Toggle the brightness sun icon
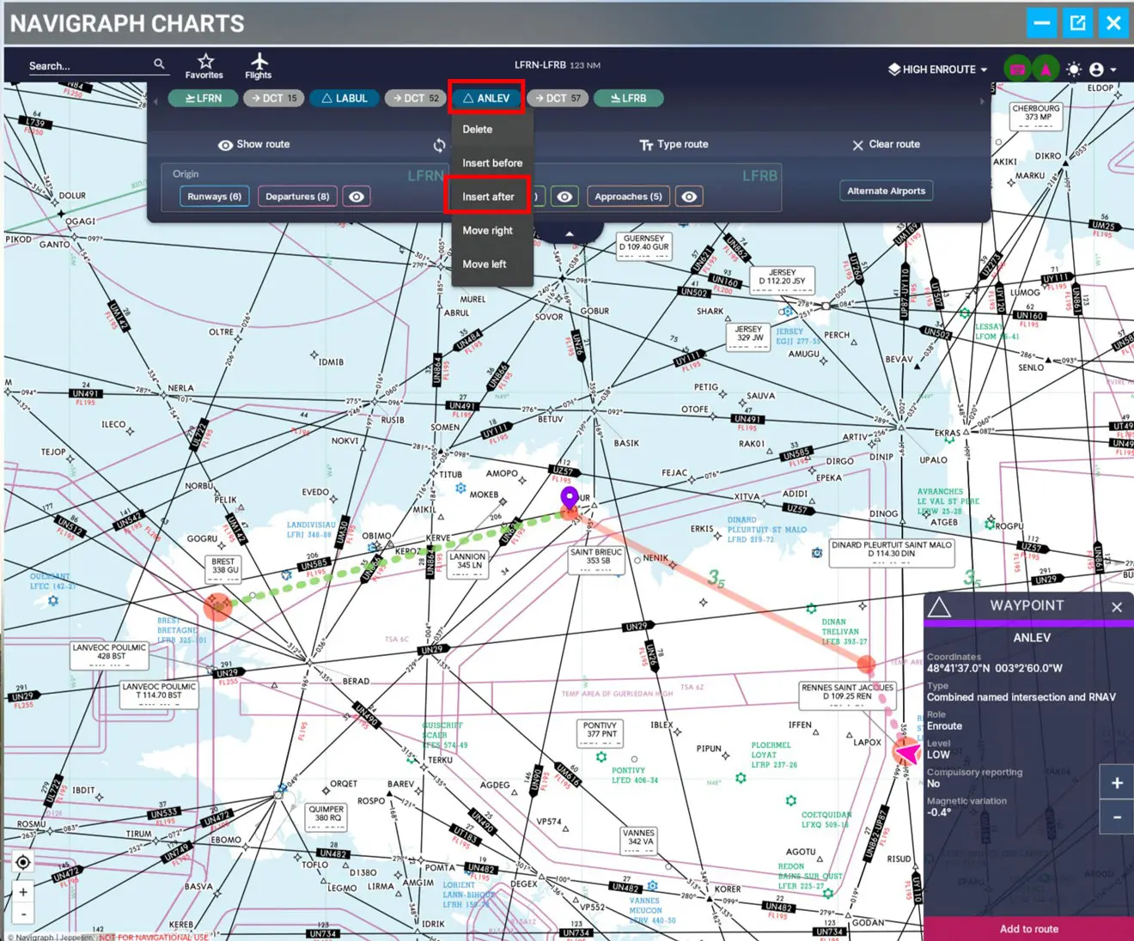The width and height of the screenshot is (1134, 941). 1073,69
